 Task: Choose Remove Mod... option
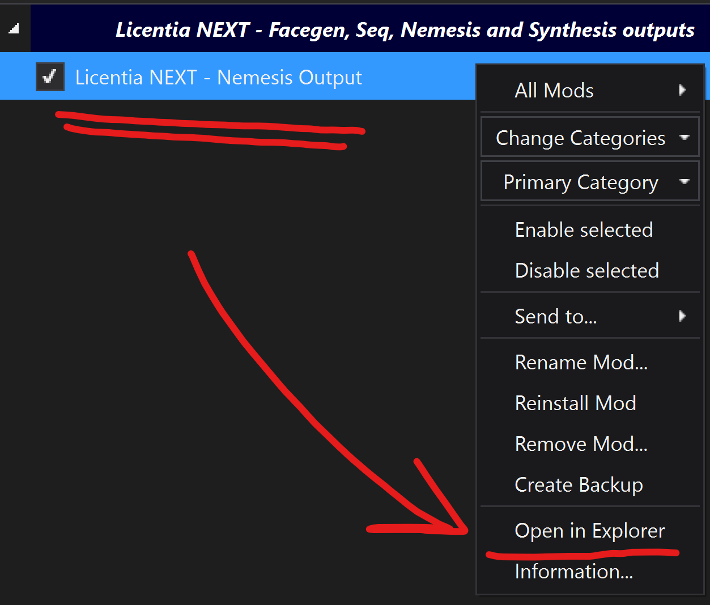581,444
